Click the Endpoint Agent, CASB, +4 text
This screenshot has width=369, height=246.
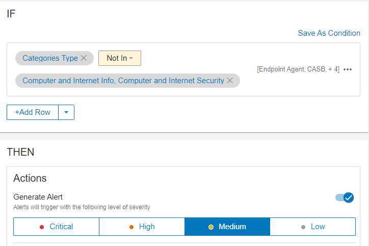(298, 69)
